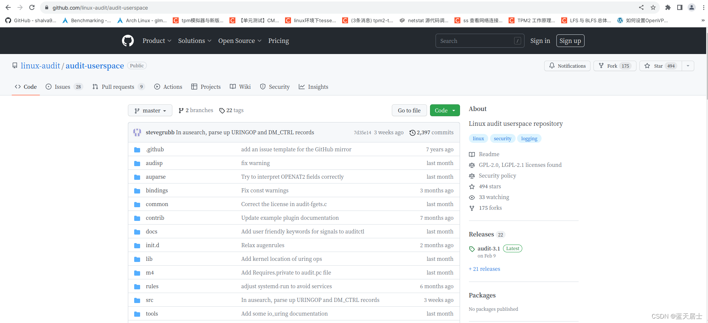
Task: Expand the Open Source menu
Action: click(x=240, y=41)
